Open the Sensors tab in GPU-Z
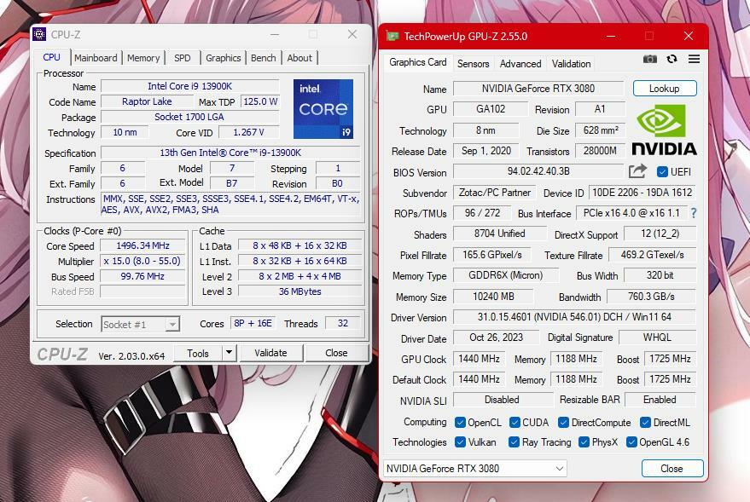 click(473, 63)
